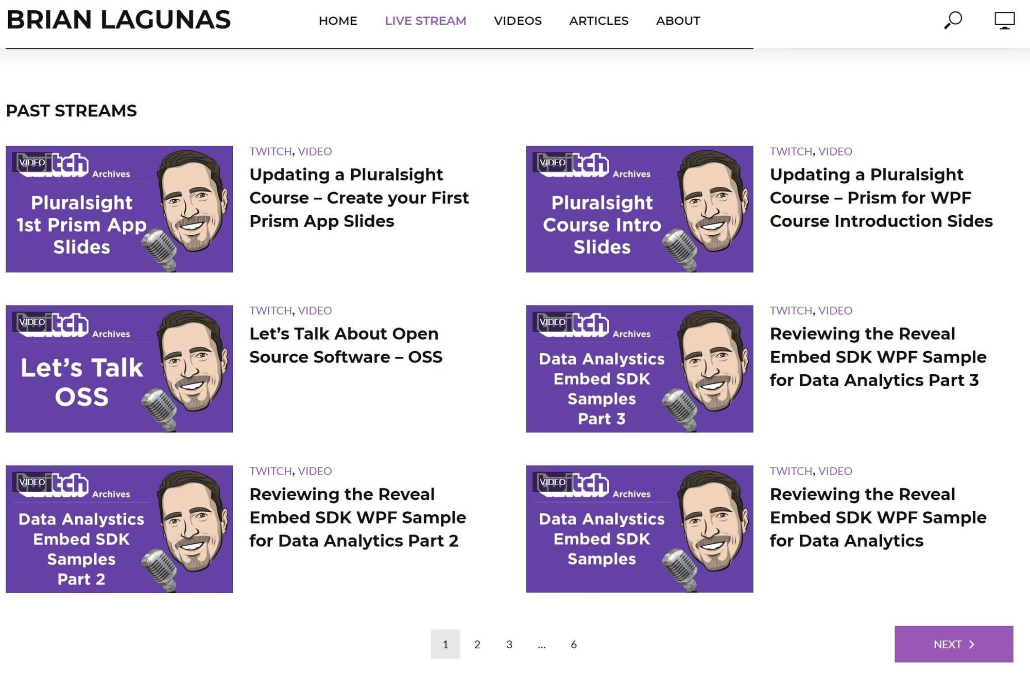The height and width of the screenshot is (676, 1030).
Task: Click Video category above Data Analytics Part 3 post
Action: click(835, 310)
